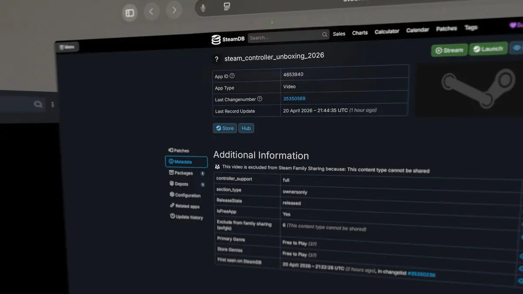The height and width of the screenshot is (294, 523).
Task: Open the Charts menu item
Action: [x=360, y=33]
